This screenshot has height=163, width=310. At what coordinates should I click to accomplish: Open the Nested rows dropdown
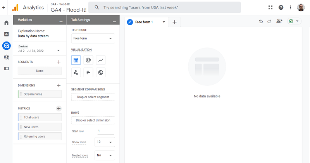105,156
